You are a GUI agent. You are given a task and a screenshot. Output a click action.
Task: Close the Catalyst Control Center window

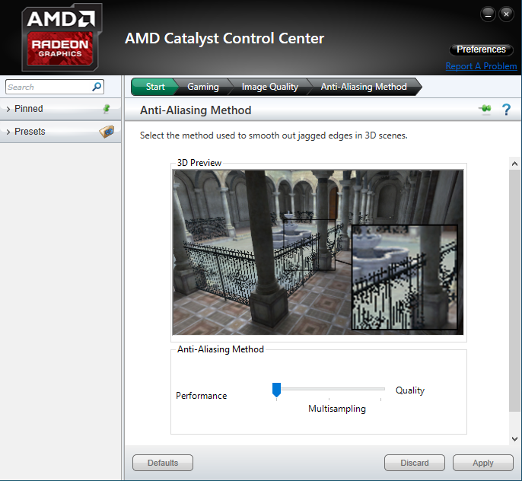tap(506, 14)
